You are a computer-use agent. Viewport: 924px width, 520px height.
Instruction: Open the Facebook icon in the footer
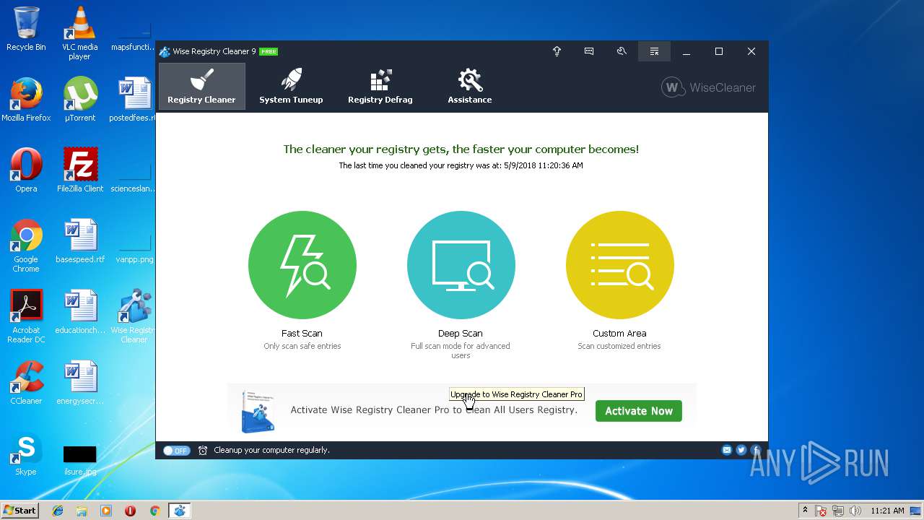pyautogui.click(x=756, y=450)
